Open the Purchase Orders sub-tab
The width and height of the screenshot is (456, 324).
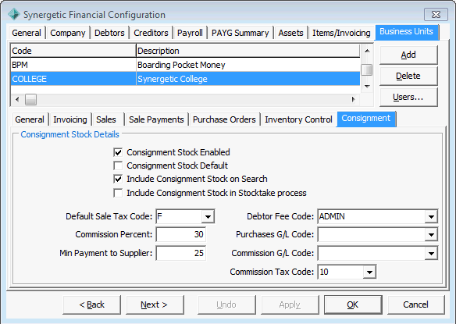224,119
